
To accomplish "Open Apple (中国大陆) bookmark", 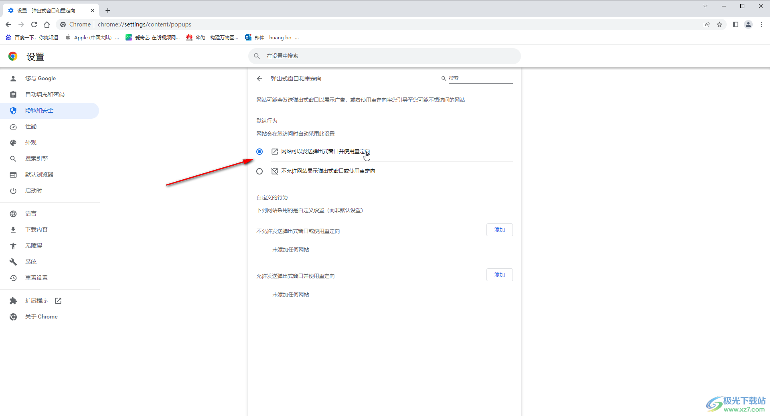I will pos(92,37).
